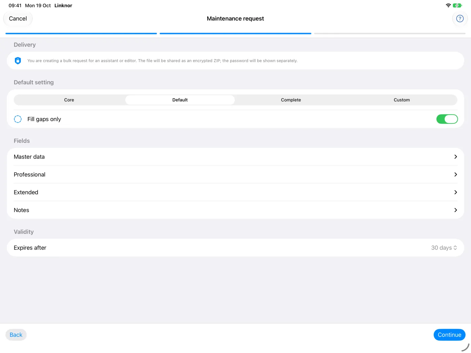Tap the battery charging icon
This screenshot has height=353, width=471.
pyautogui.click(x=457, y=5)
